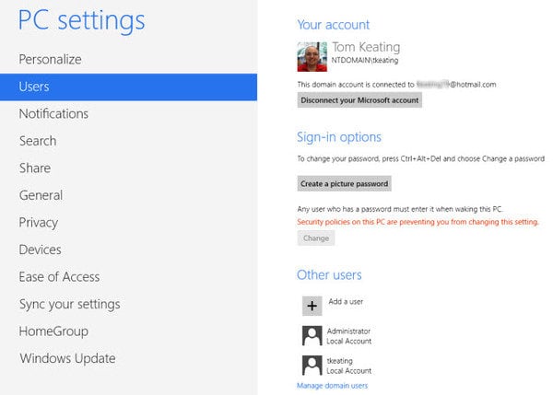Click the greyed-out Change button
The image size is (553, 395).
(x=315, y=238)
